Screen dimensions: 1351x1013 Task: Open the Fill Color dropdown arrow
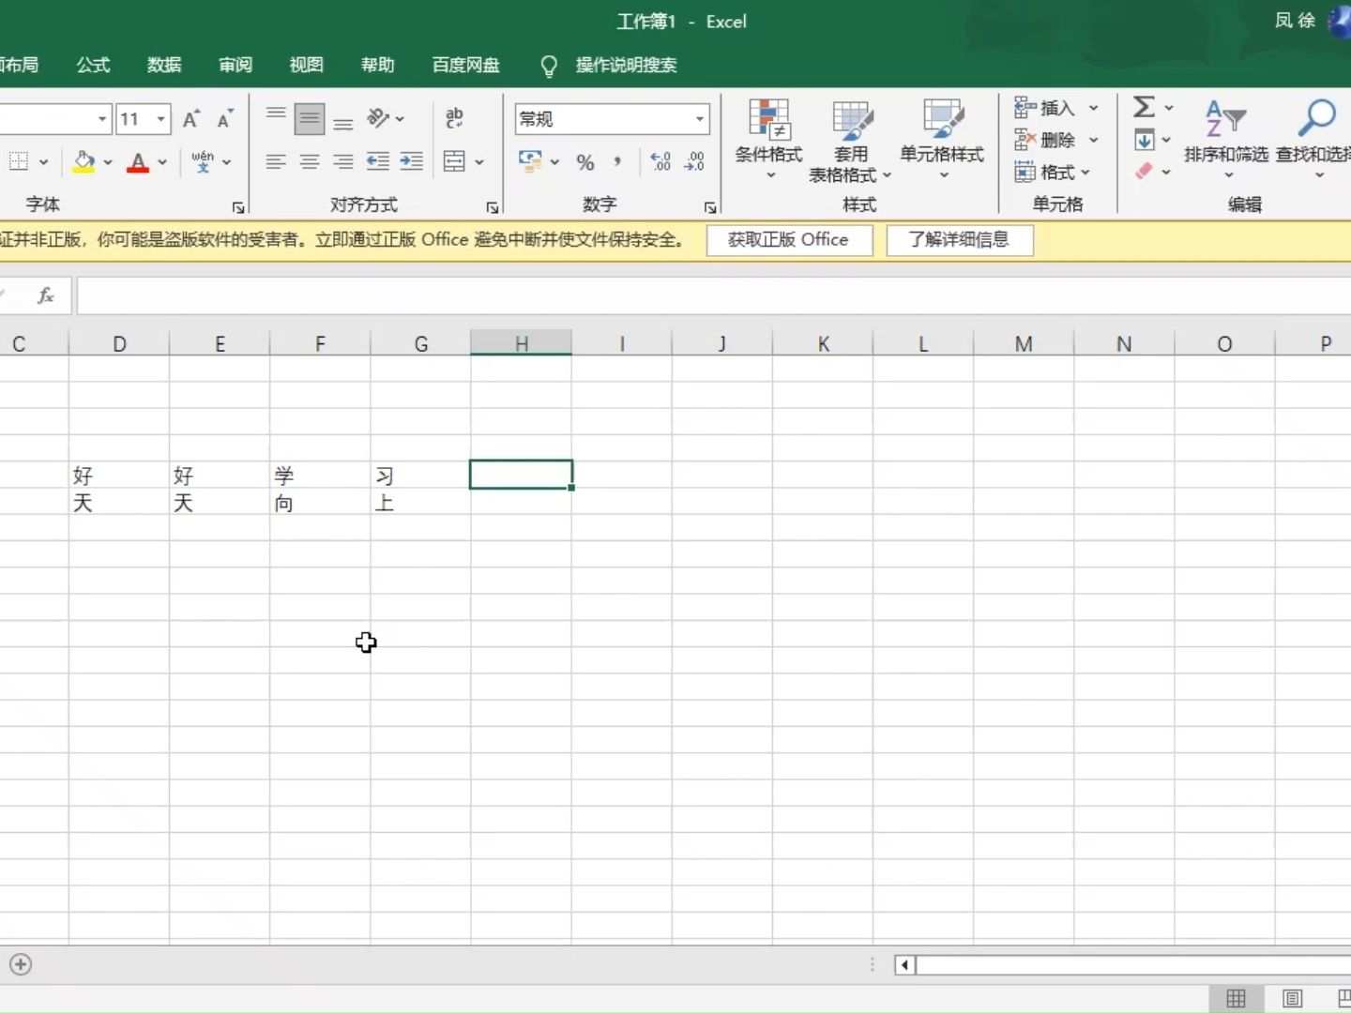pos(106,161)
